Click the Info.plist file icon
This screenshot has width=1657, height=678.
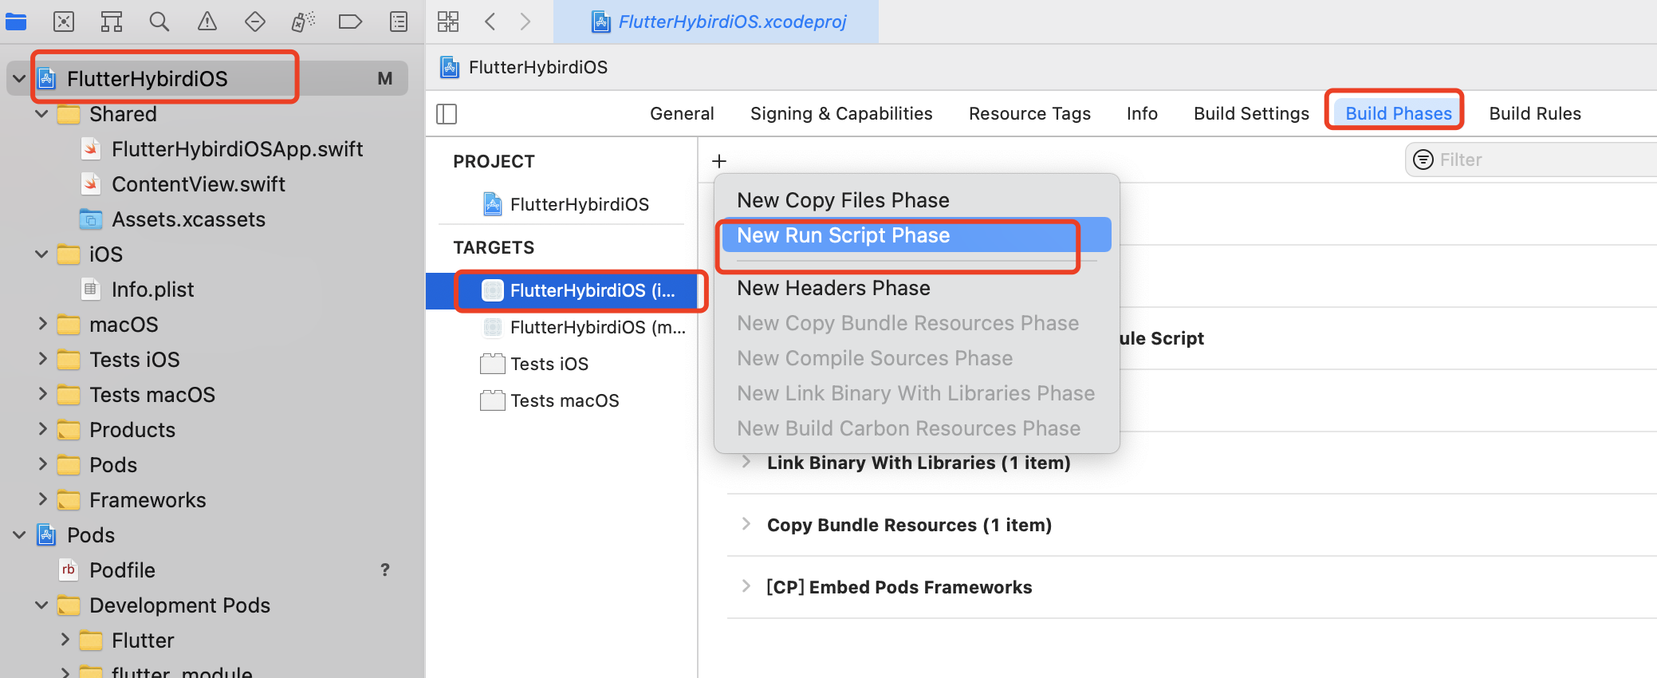click(91, 289)
